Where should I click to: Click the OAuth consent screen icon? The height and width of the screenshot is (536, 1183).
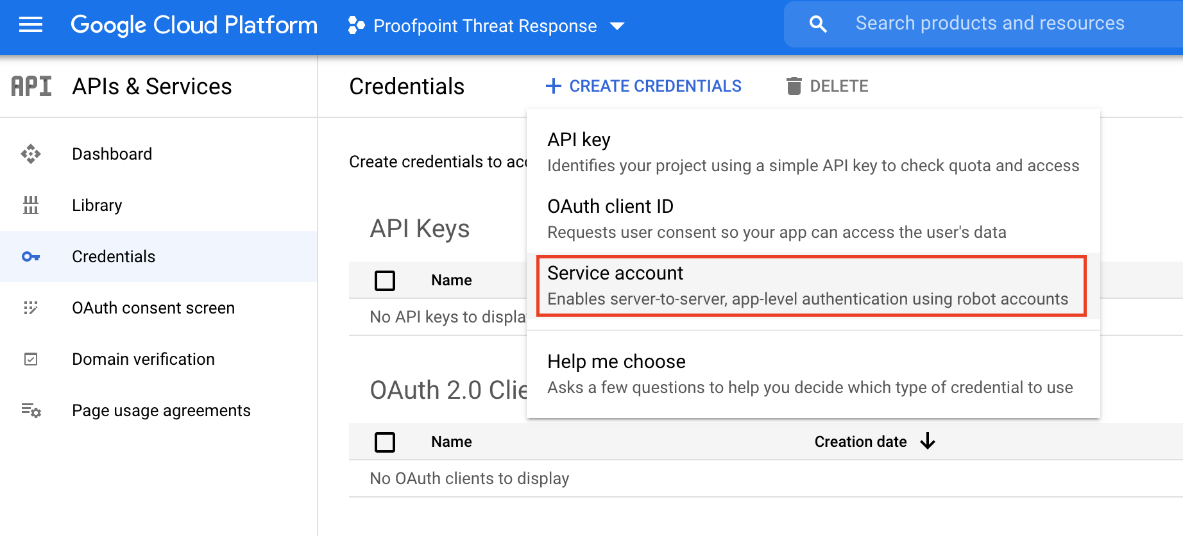tap(31, 308)
